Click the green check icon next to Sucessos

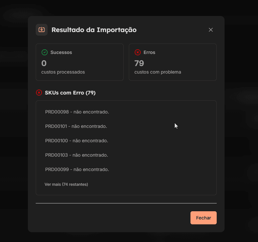point(45,52)
